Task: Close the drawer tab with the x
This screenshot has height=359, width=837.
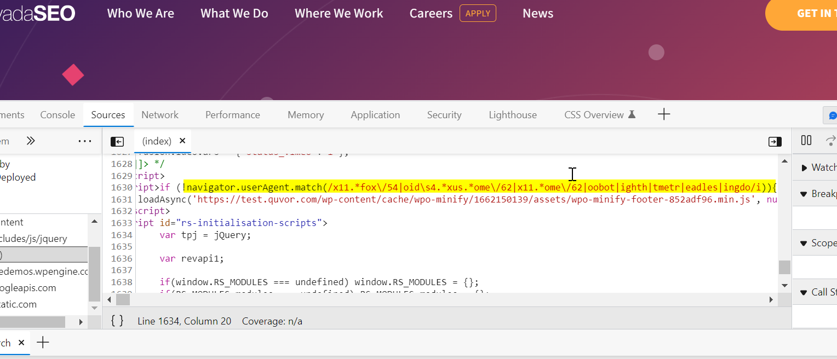Action: tap(21, 343)
